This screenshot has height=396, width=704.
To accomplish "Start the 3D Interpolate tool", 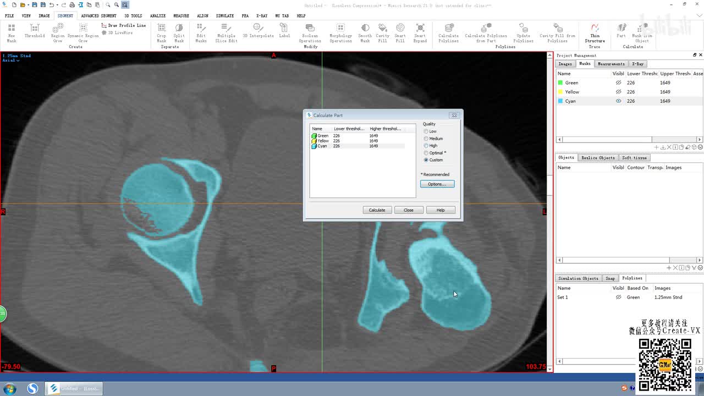I will 258,31.
